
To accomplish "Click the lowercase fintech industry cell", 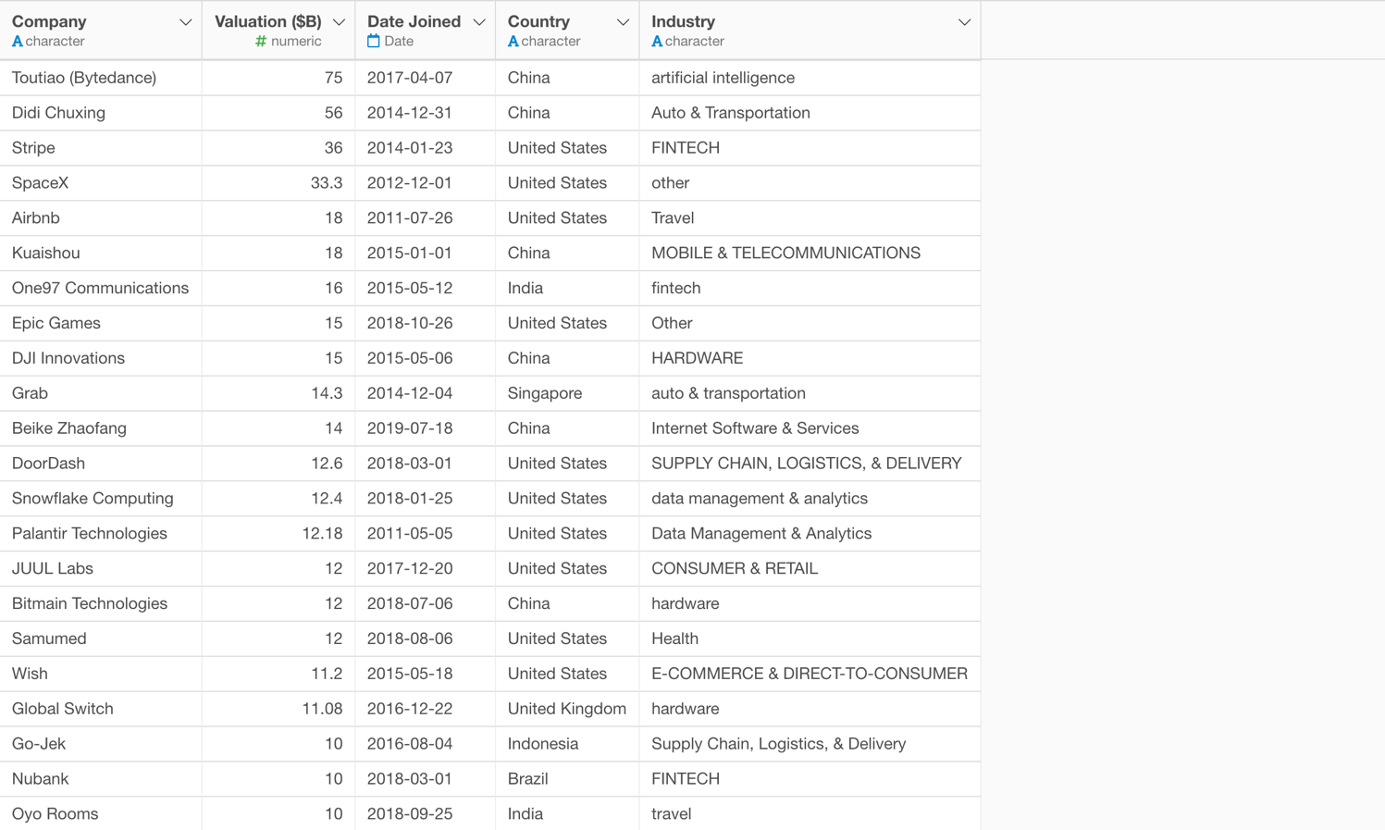I will [x=810, y=289].
